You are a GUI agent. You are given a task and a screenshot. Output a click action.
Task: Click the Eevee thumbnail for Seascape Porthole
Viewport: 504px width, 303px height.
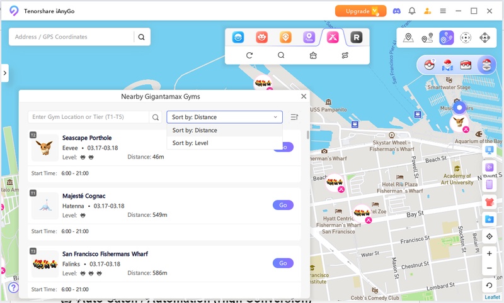tap(45, 148)
